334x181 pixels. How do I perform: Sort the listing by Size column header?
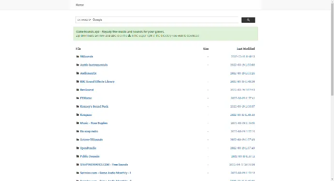206,49
